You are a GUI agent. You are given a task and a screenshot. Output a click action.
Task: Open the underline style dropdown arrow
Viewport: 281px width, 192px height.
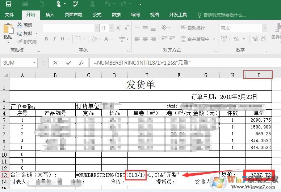point(68,39)
